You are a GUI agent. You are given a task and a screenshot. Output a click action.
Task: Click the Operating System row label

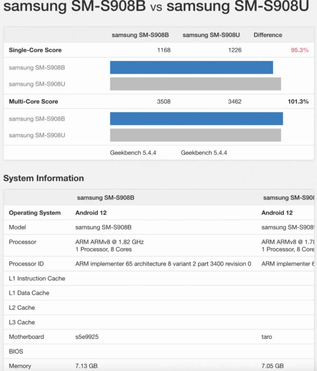point(35,213)
